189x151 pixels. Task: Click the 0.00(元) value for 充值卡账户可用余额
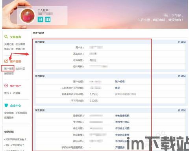pos(94,94)
